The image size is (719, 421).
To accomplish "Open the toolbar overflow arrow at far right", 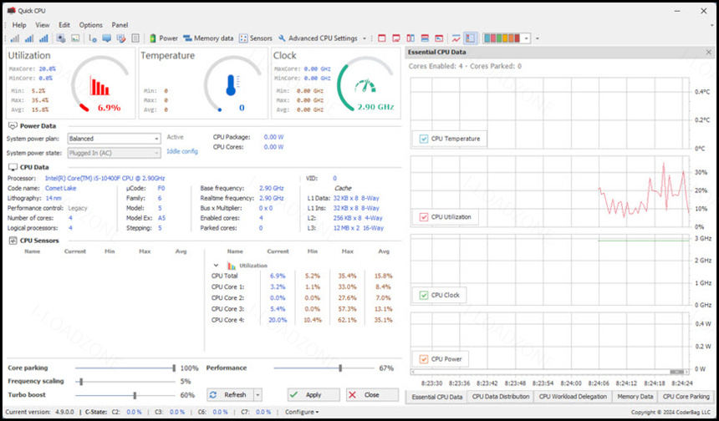I will pyautogui.click(x=538, y=38).
